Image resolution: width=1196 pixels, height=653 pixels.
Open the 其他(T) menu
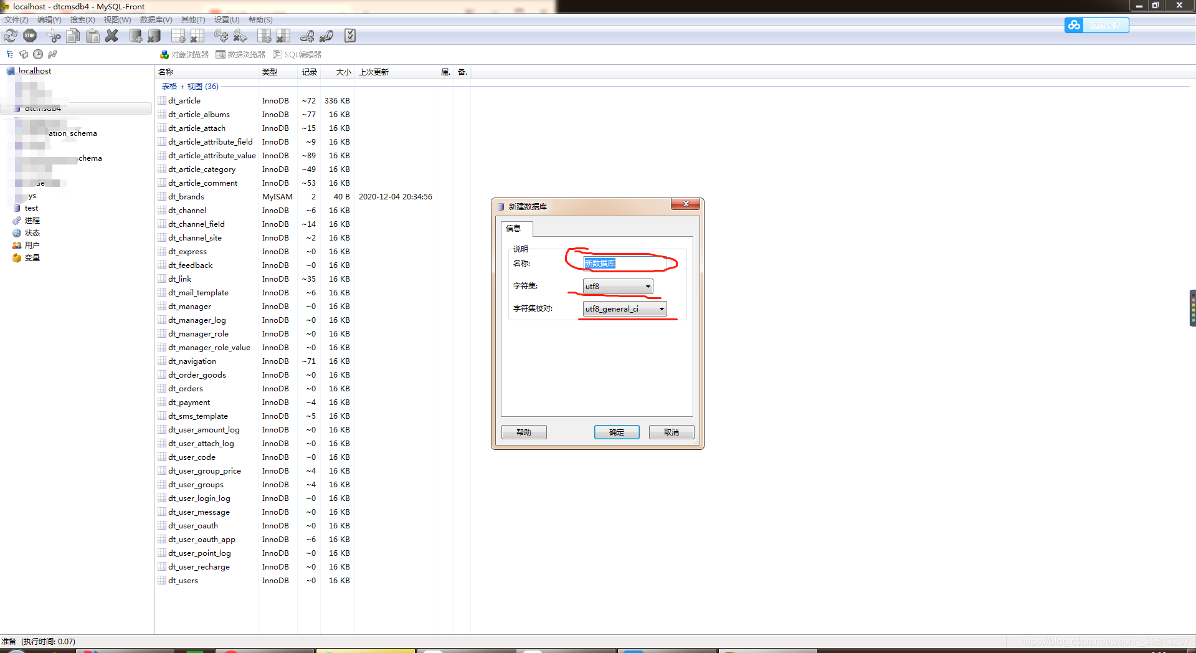click(x=193, y=20)
